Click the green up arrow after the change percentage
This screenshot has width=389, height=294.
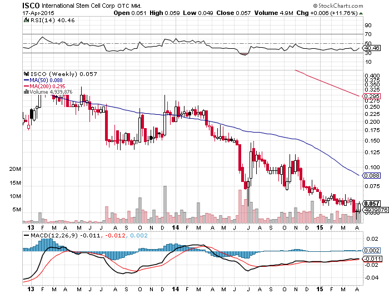[361, 13]
